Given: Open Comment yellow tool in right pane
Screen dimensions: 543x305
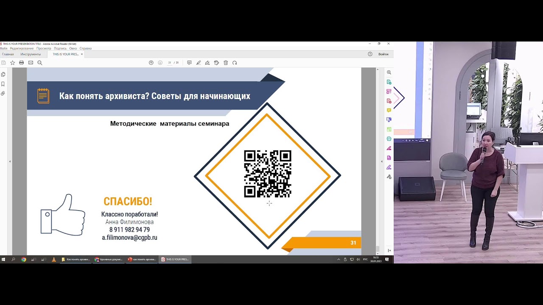Looking at the screenshot, I should (x=389, y=110).
